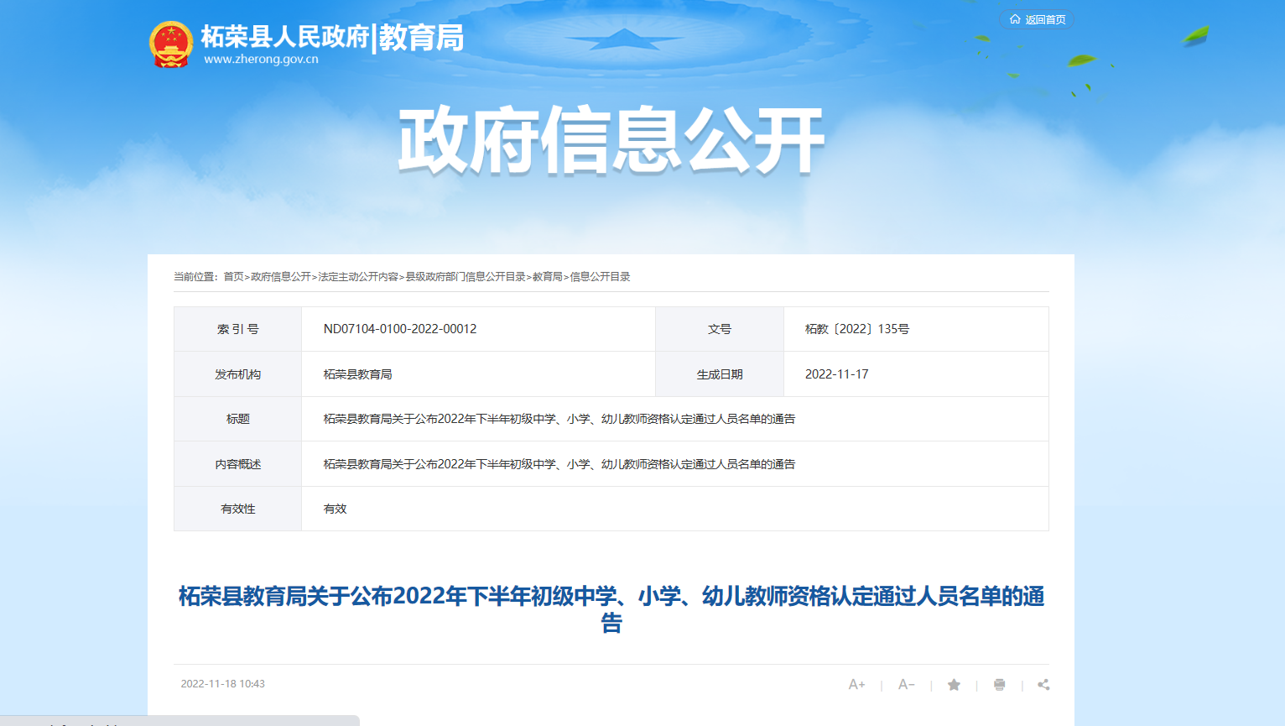Click the large 政府信息公开 banner heading
Screen dimensions: 1285x726
[x=611, y=141]
